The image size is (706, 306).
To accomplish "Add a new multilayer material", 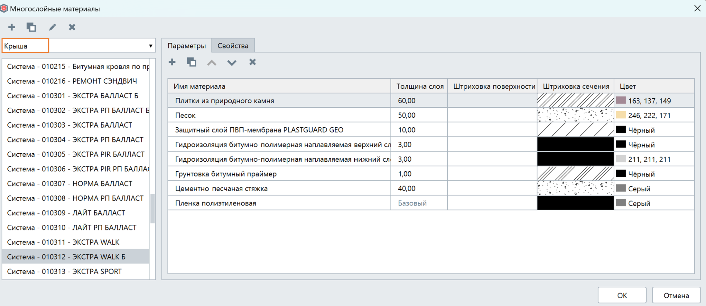I will point(12,27).
